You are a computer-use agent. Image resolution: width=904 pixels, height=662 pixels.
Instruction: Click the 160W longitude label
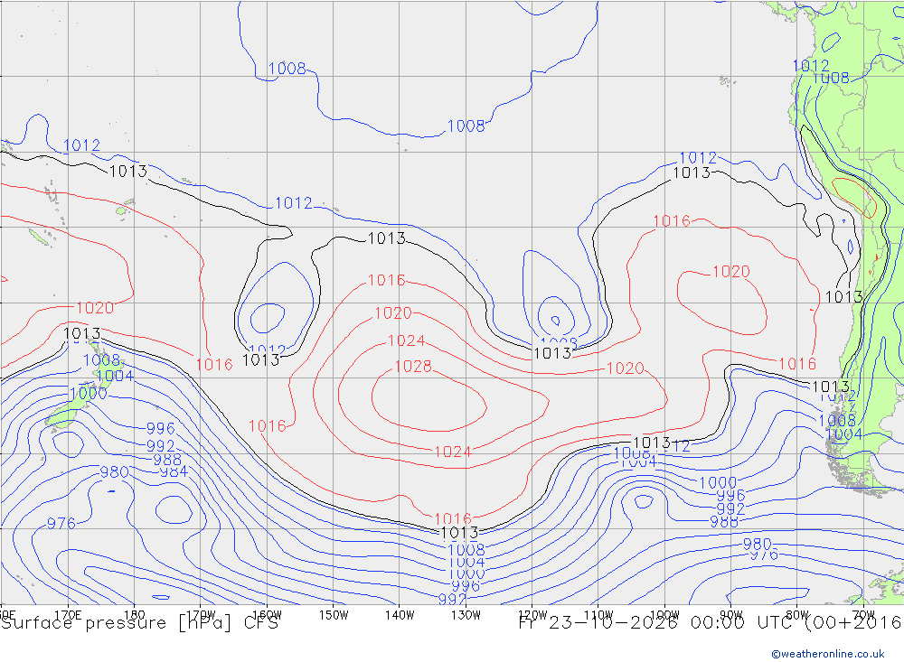click(x=268, y=615)
